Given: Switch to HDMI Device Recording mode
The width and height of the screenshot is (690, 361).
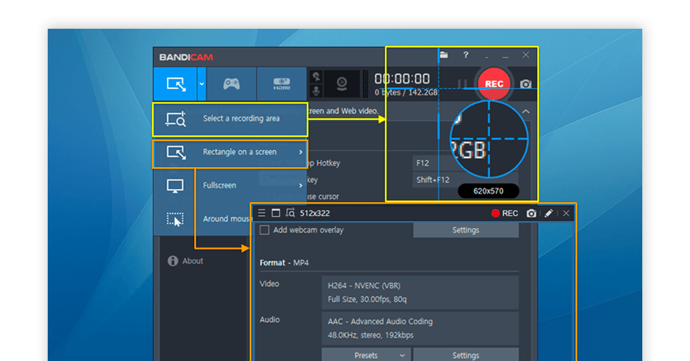Looking at the screenshot, I should pos(282,84).
